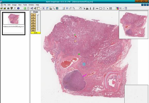
Task: Select the magnifier glass tool
Action: point(54,8)
